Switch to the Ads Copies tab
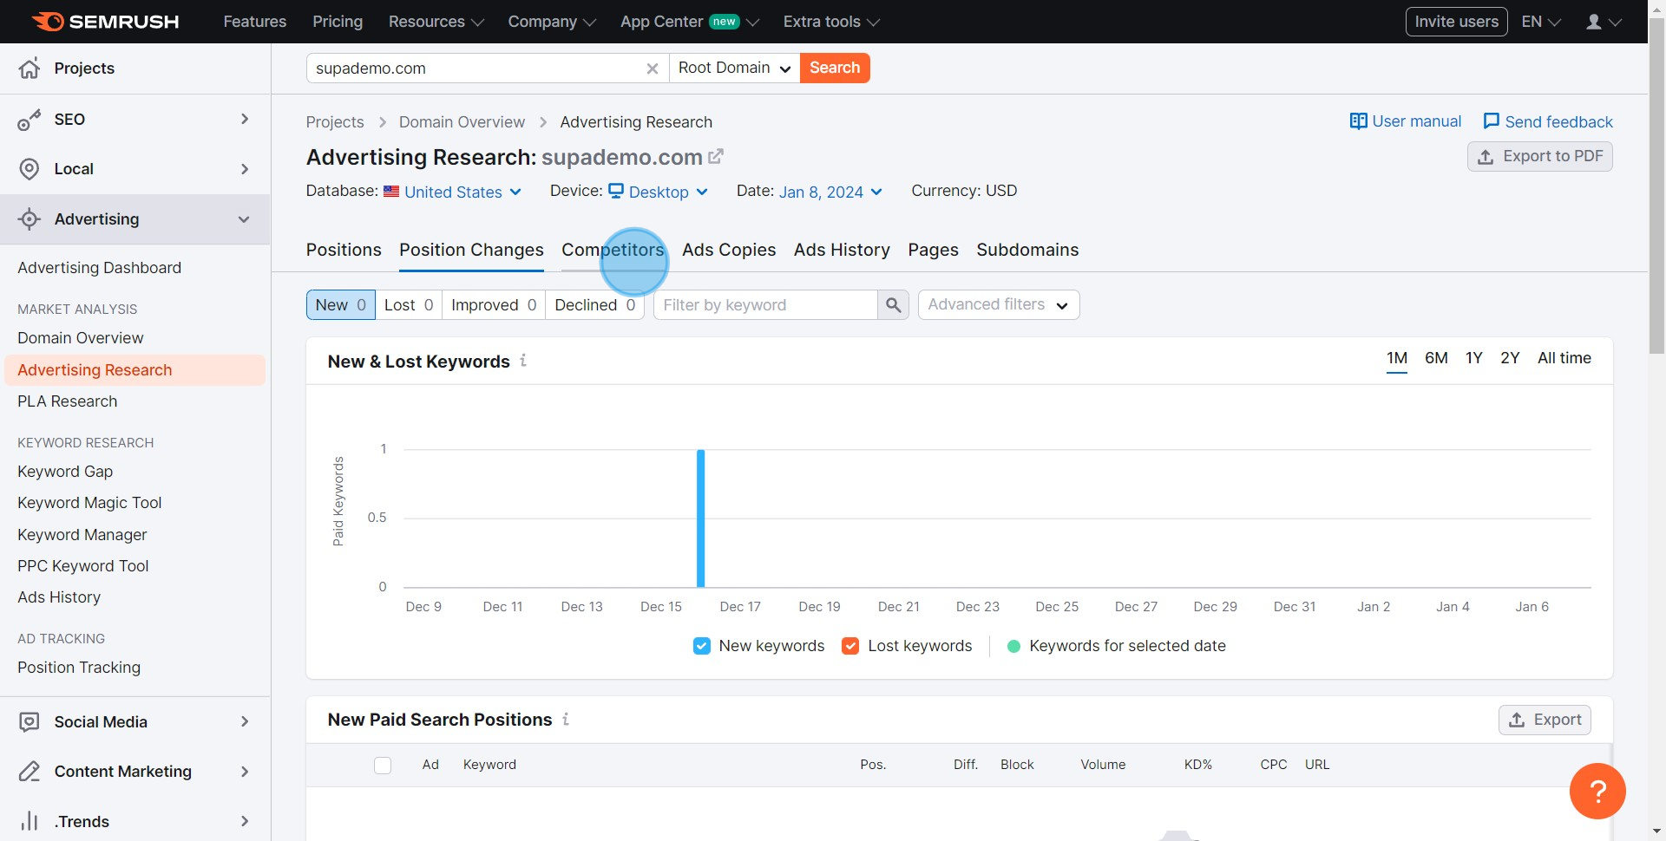Screen dimensions: 1666x841 (x=729, y=250)
